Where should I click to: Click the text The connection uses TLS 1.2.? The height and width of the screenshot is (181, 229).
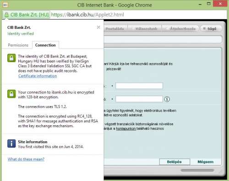coord(42,106)
